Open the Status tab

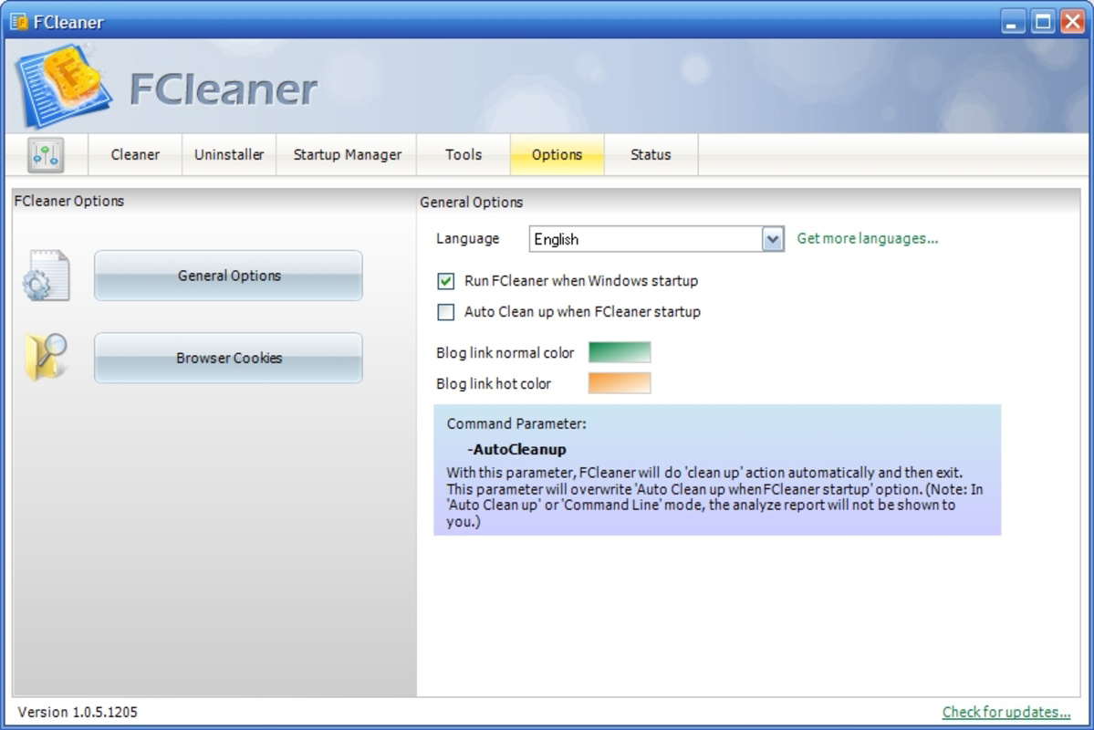[x=651, y=154]
